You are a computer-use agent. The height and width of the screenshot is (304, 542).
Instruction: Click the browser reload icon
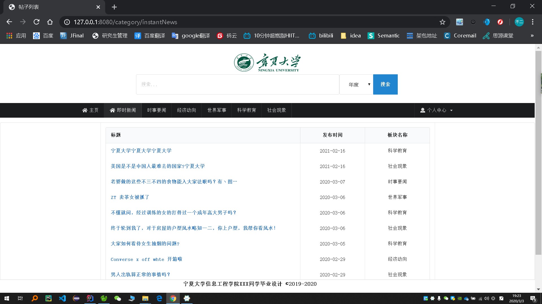click(36, 22)
